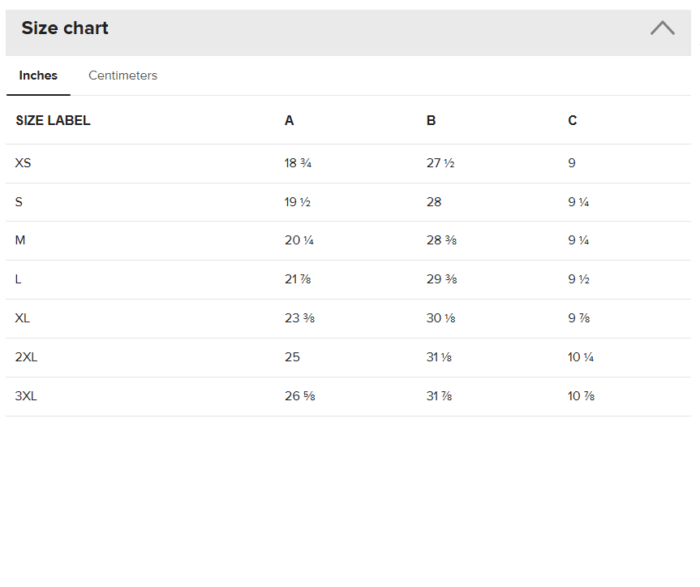Switch to the Centimeters tab

click(122, 76)
